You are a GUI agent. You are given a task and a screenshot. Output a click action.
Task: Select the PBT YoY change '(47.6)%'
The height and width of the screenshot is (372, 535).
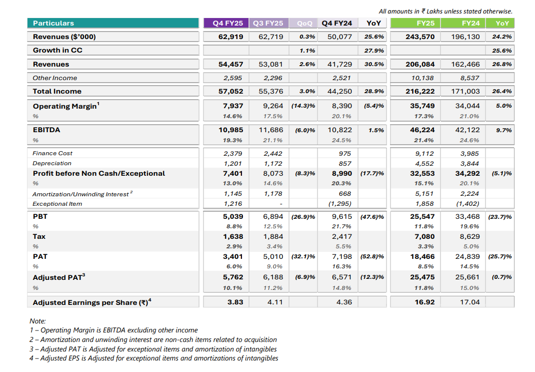[x=372, y=217]
